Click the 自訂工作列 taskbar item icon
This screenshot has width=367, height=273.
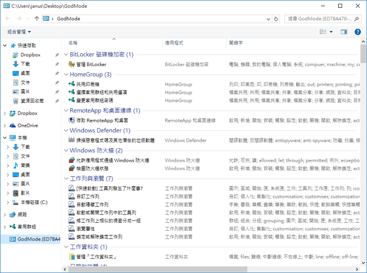tap(72, 196)
